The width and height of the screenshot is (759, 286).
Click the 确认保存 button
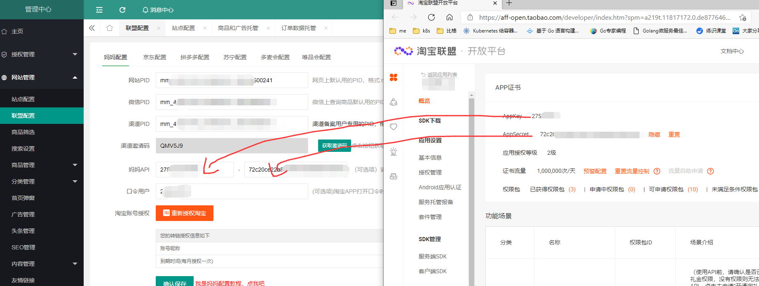tap(175, 281)
